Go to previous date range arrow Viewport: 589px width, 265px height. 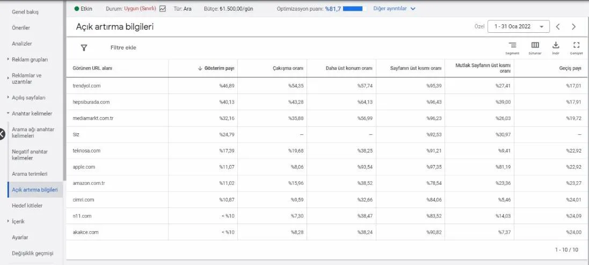(558, 27)
